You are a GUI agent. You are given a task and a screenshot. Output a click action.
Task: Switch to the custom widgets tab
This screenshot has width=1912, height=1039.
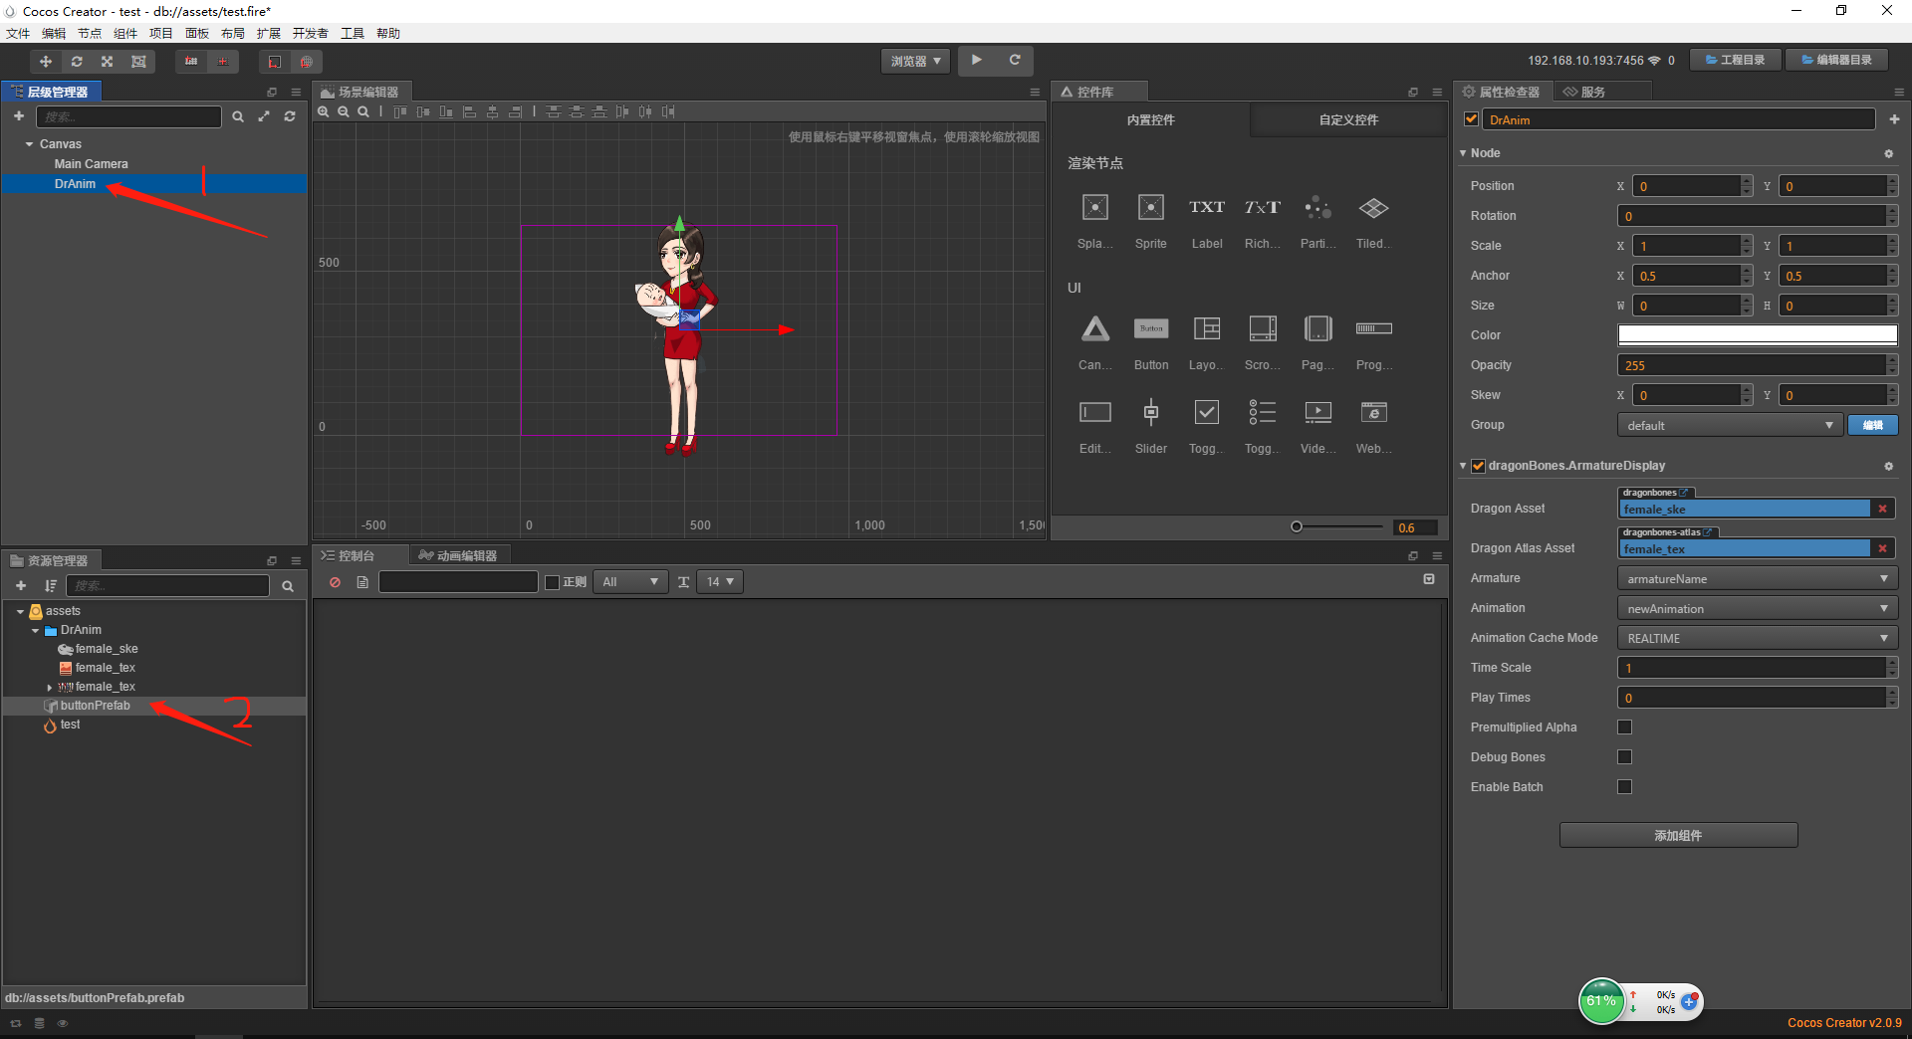click(x=1348, y=119)
